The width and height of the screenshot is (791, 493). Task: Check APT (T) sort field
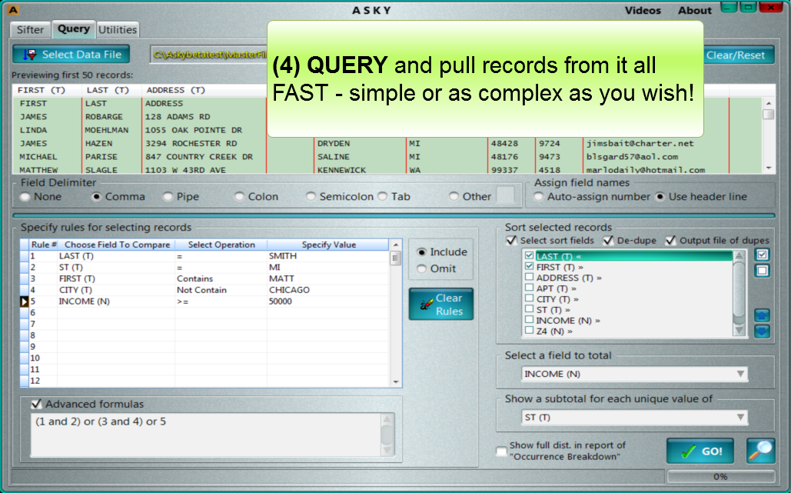coord(529,288)
